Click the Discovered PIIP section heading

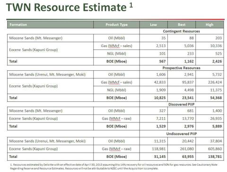(181, 104)
